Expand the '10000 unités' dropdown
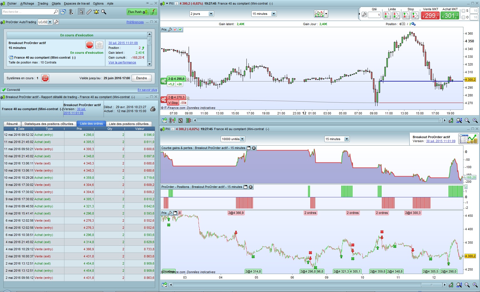Image resolution: width=480 pixels, height=292 pixels. click(x=233, y=139)
